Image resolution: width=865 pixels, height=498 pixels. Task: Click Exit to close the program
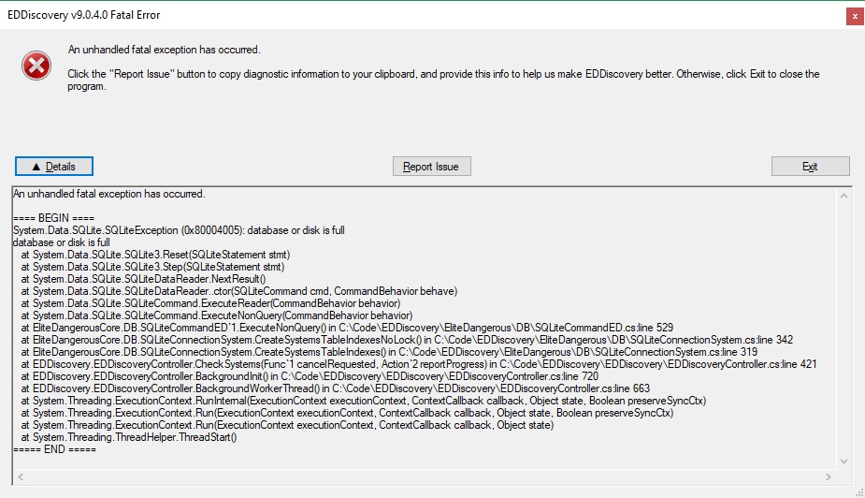(x=810, y=167)
